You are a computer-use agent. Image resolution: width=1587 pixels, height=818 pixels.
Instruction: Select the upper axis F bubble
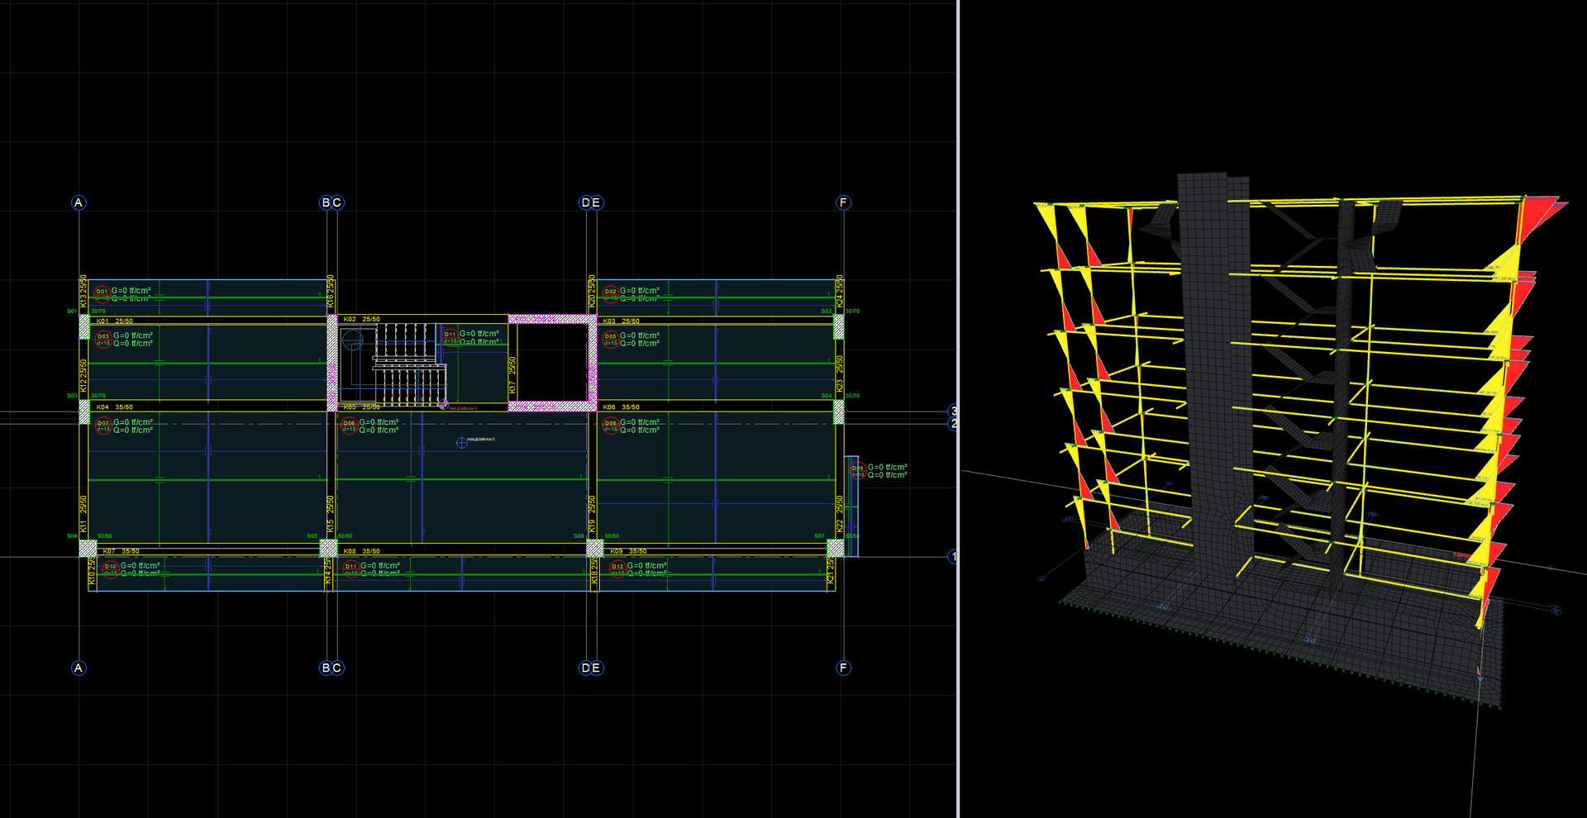[x=843, y=202]
